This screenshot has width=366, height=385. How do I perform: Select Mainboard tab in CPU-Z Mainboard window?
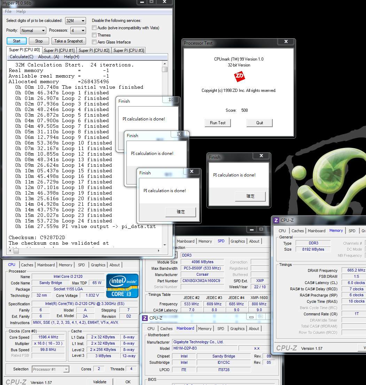pos(185,328)
